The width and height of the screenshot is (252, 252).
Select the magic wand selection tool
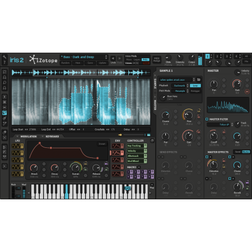4,123
